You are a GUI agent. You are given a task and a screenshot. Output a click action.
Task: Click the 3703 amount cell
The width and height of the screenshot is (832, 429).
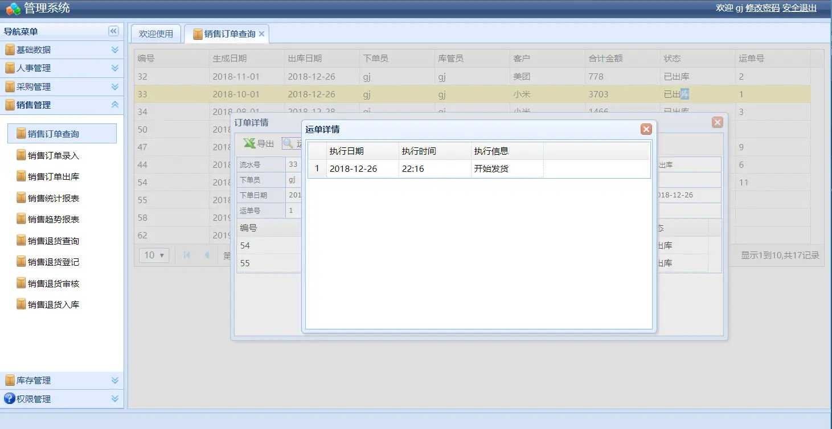pos(622,94)
